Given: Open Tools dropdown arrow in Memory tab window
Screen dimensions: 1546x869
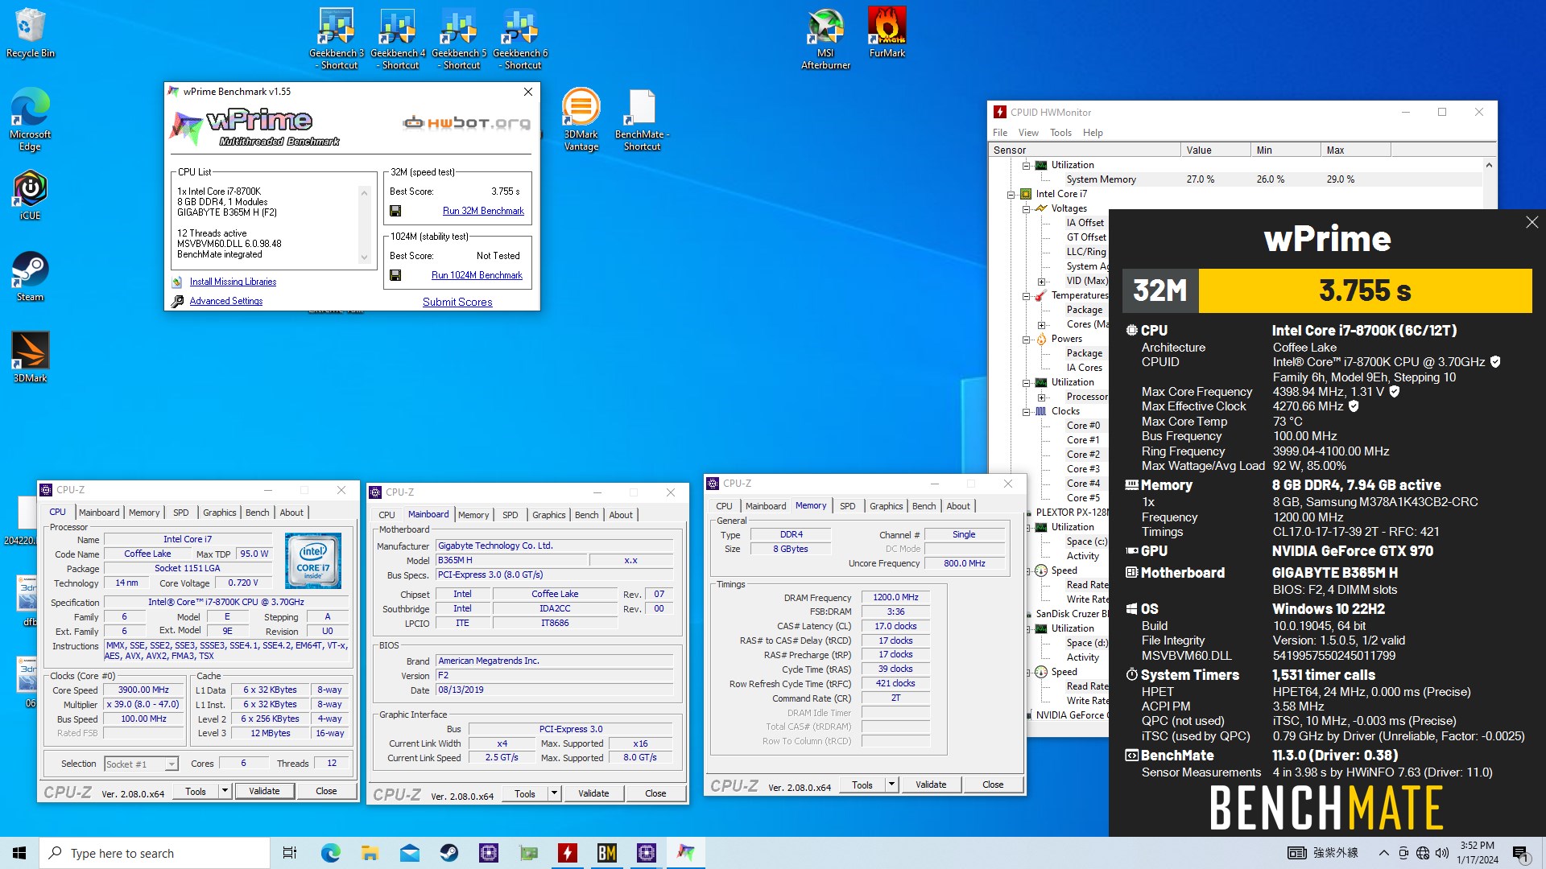Looking at the screenshot, I should coord(891,785).
